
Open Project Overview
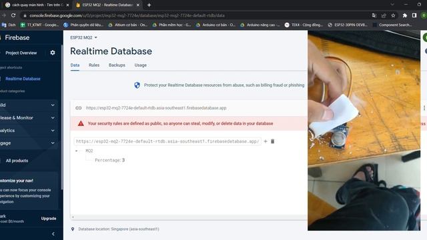click(x=21, y=53)
